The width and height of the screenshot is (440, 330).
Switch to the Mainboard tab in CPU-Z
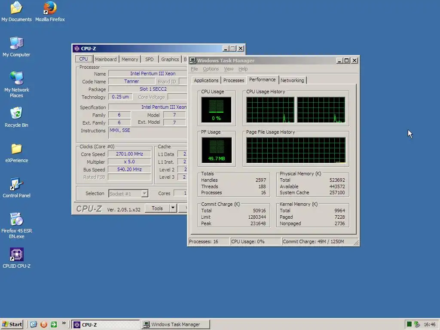[x=106, y=59]
